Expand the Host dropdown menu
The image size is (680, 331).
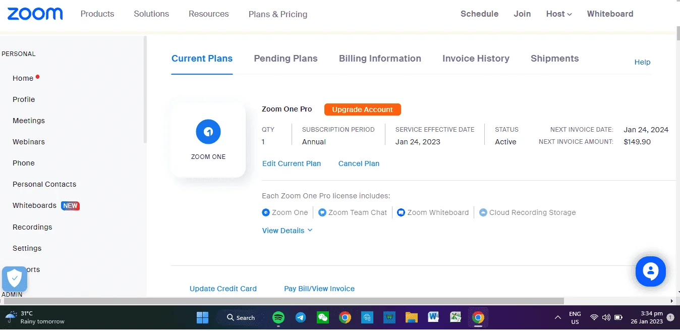click(559, 14)
